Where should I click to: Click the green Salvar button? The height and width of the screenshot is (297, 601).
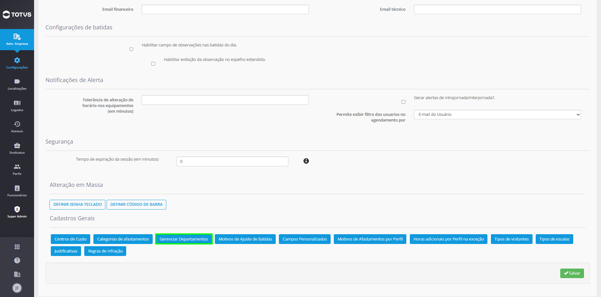(x=572, y=273)
